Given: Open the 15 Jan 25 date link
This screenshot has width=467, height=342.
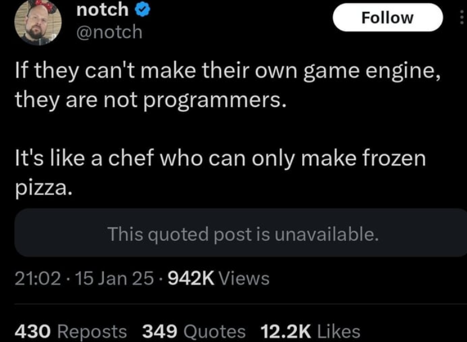Looking at the screenshot, I should pyautogui.click(x=115, y=279).
